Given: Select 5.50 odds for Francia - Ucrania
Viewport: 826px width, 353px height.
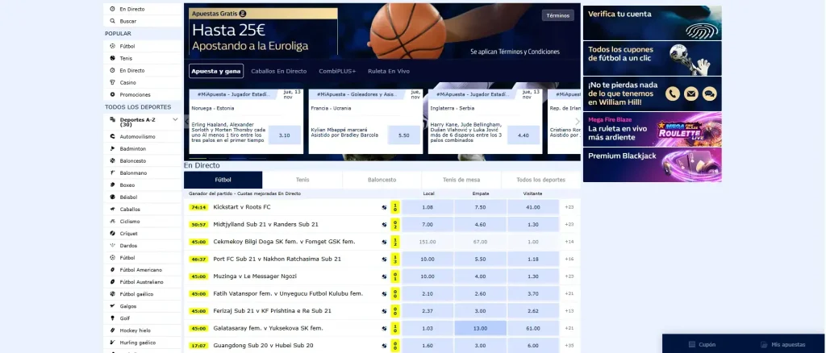Looking at the screenshot, I should coord(404,135).
